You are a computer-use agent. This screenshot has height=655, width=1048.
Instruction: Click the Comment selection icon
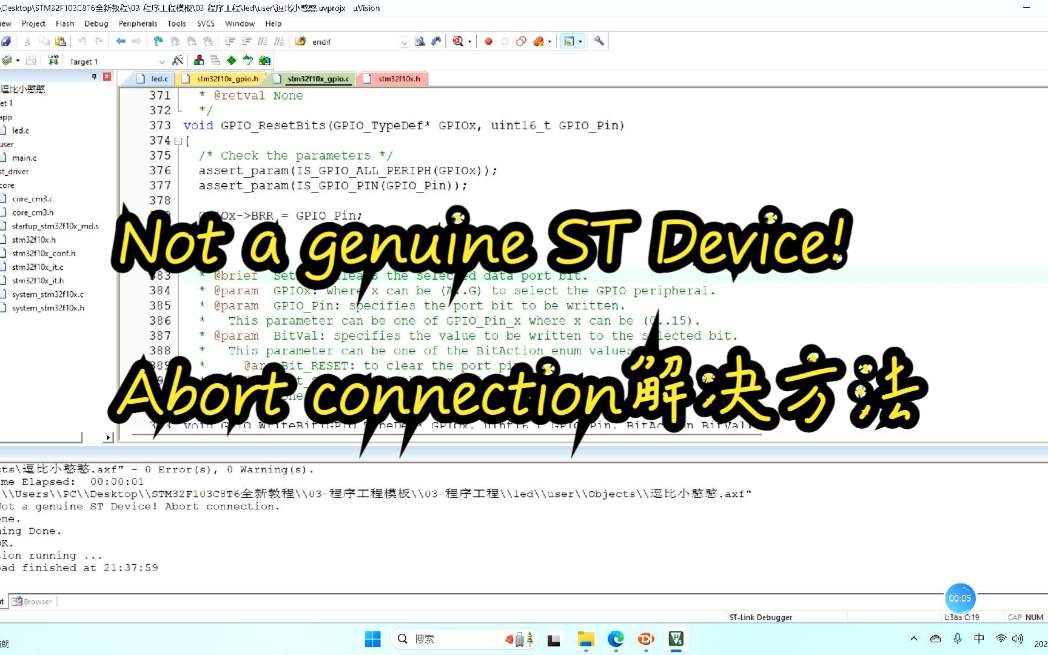263,41
